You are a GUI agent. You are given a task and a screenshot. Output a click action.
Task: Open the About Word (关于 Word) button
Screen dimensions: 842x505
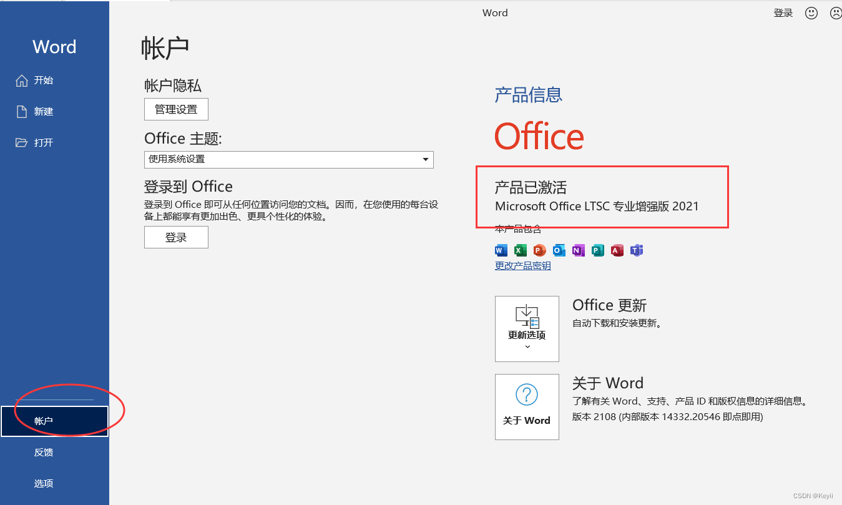527,407
